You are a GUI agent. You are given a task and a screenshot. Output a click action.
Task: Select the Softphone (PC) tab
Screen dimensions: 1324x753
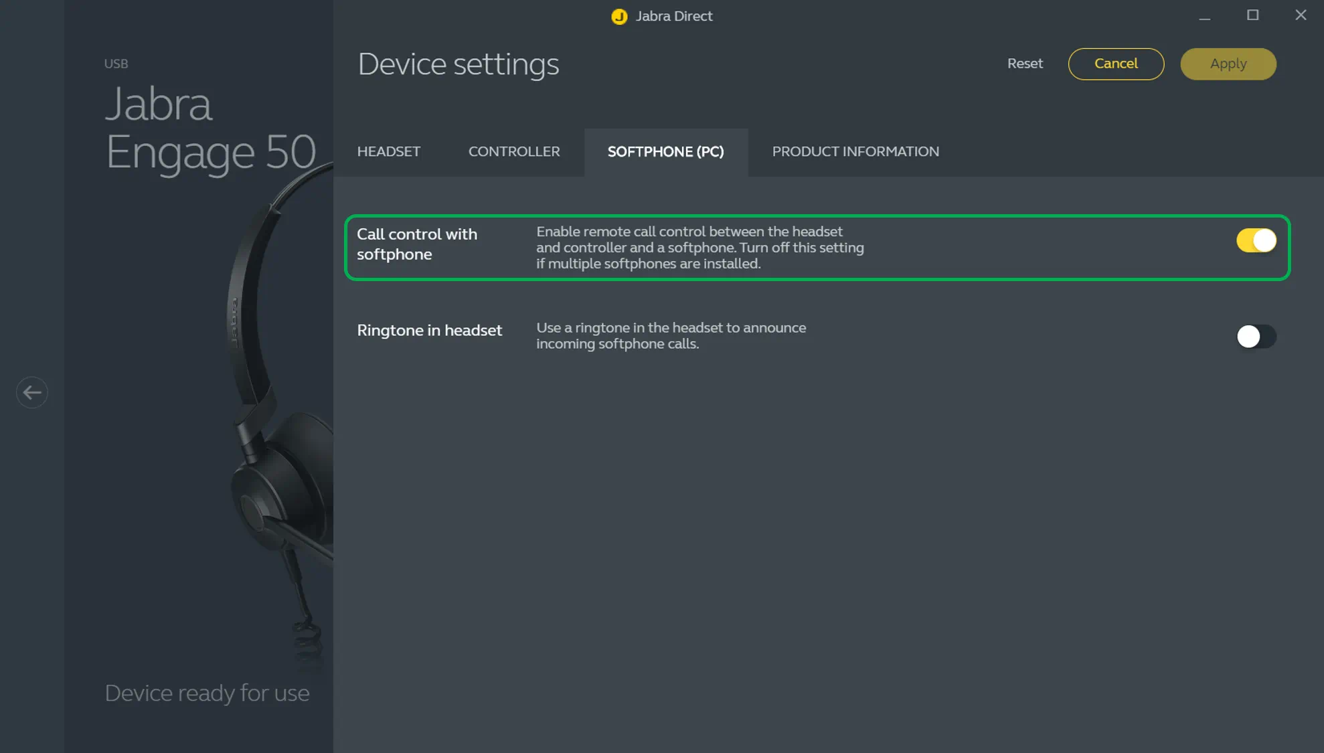665,152
